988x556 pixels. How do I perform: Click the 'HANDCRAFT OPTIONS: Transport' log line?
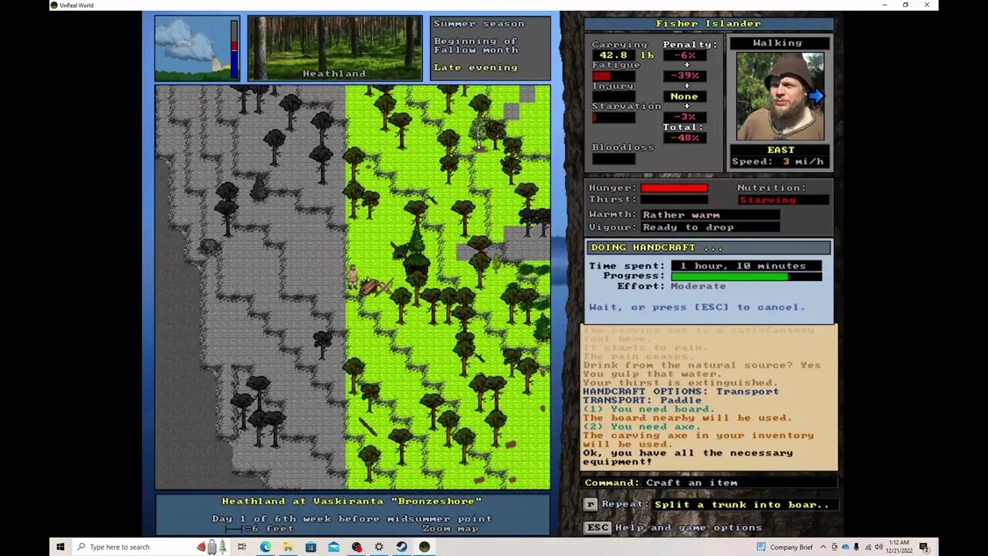click(x=681, y=392)
